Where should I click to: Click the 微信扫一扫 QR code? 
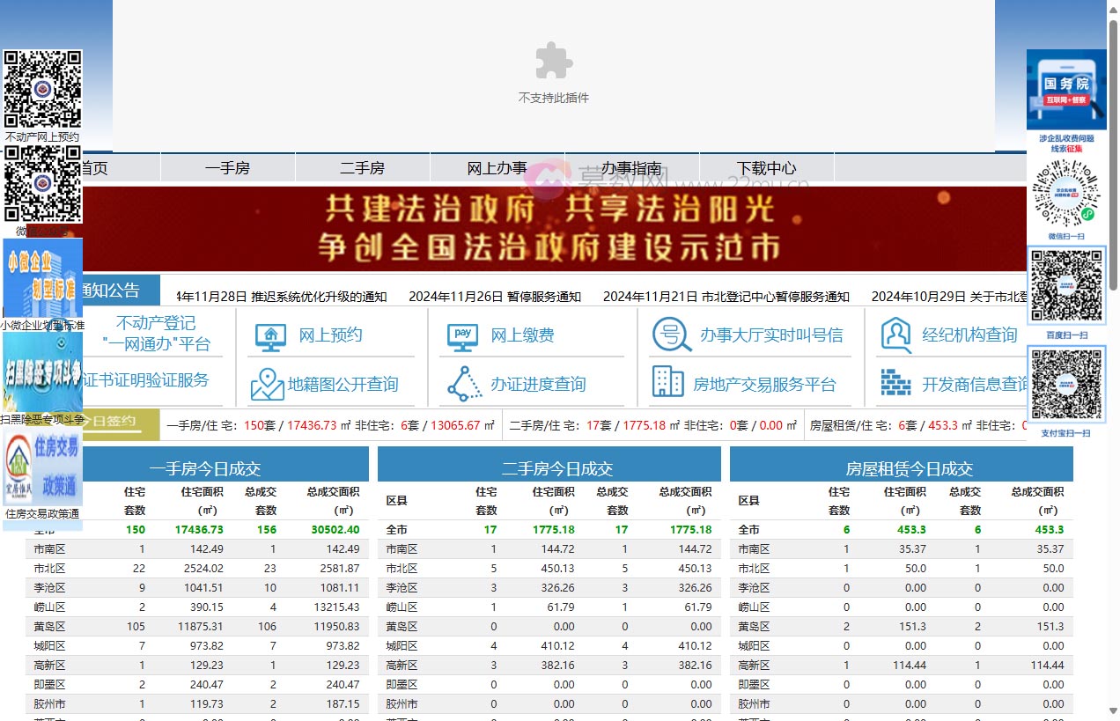point(1066,192)
